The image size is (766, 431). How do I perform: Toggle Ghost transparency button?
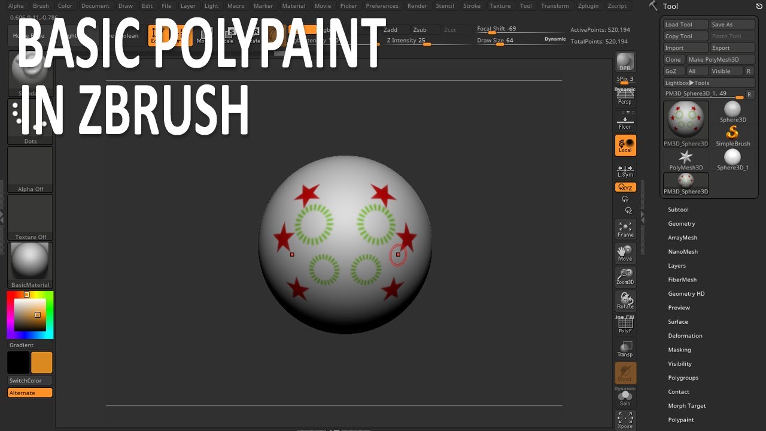tap(625, 373)
